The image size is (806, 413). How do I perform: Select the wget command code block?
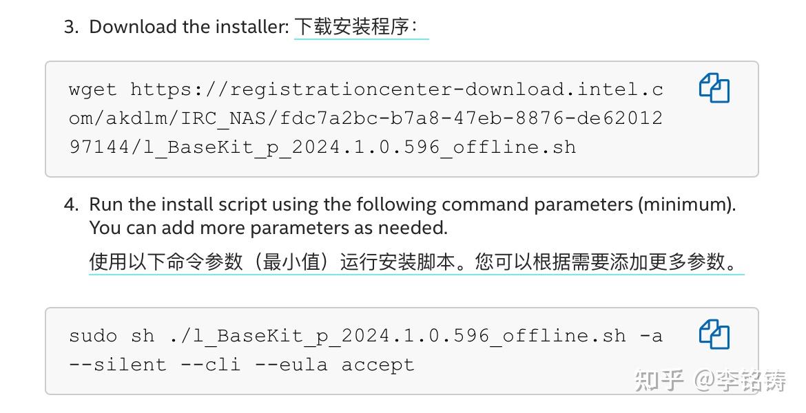[x=365, y=118]
